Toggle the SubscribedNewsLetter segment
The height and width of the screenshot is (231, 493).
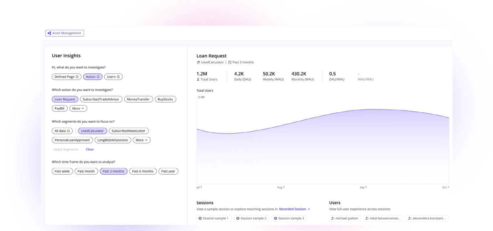[129, 131]
